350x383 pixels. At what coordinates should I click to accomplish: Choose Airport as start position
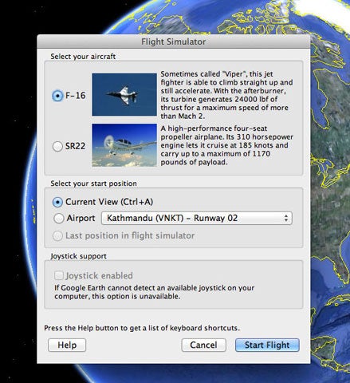(58, 218)
